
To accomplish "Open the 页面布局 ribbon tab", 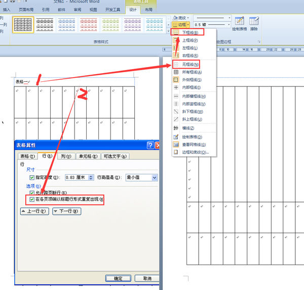I will pos(26,10).
